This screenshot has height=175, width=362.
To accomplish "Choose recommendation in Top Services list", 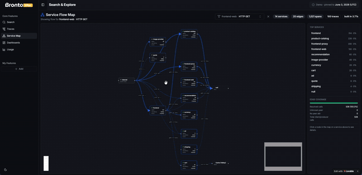I will pyautogui.click(x=333, y=54).
